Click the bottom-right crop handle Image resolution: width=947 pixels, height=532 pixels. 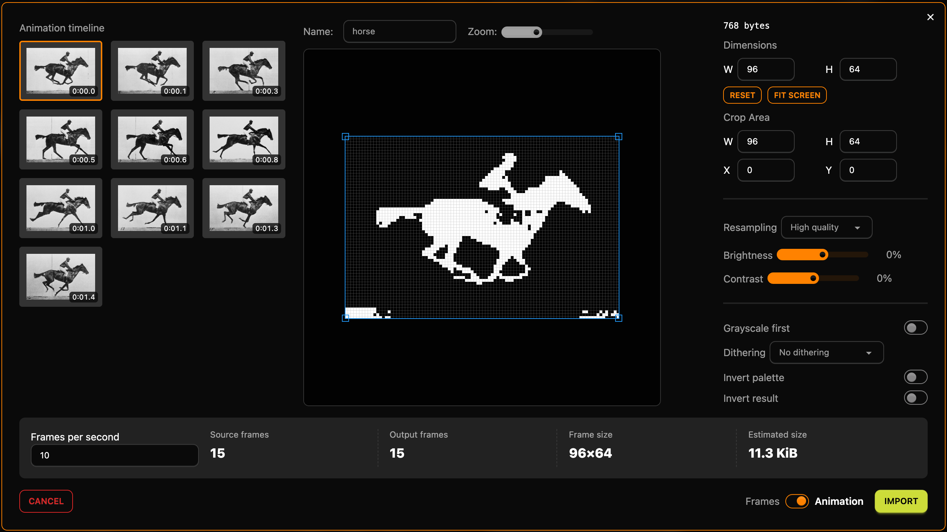tap(618, 318)
